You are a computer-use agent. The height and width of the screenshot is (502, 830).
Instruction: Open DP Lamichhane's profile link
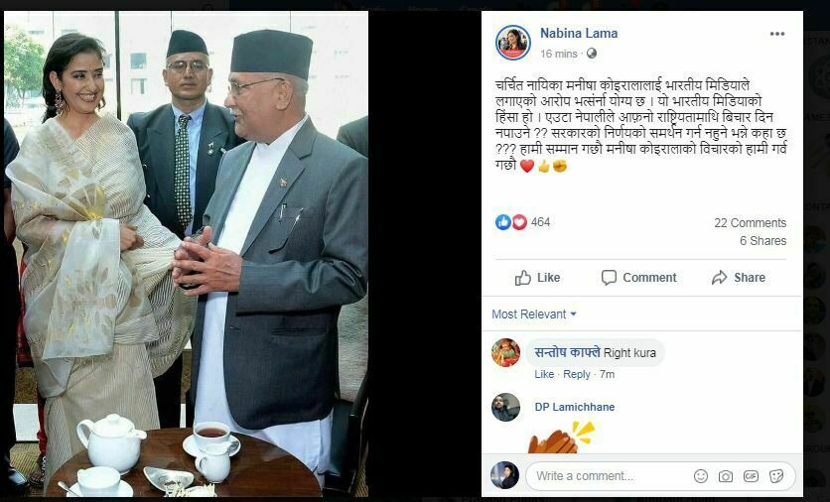click(x=575, y=407)
